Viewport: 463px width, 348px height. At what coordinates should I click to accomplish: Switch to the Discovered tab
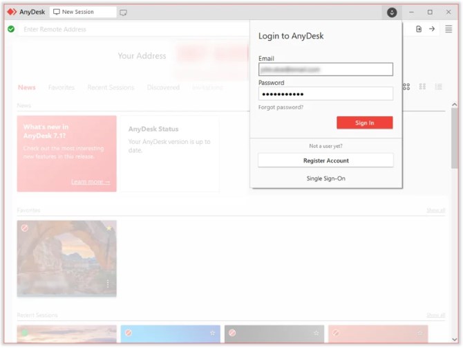tap(163, 87)
